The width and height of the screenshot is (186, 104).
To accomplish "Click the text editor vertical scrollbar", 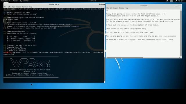I will click(181, 33).
